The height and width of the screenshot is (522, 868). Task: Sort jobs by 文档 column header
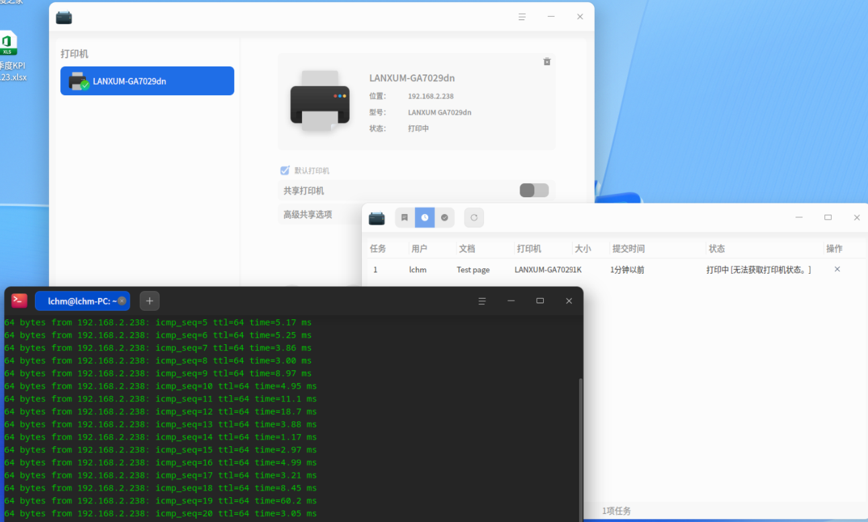(x=467, y=248)
